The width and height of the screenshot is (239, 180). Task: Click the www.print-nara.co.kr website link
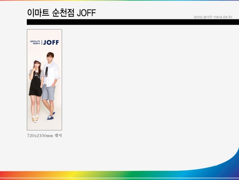coord(213,17)
